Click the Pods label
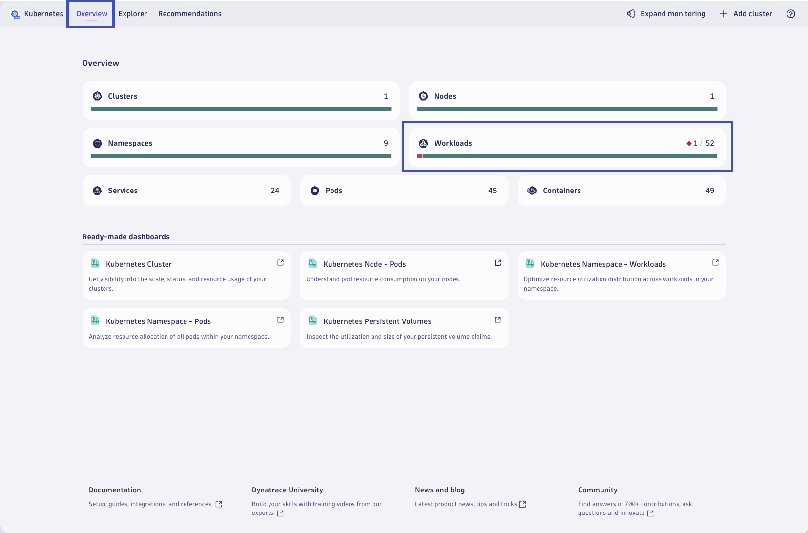 [x=334, y=191]
